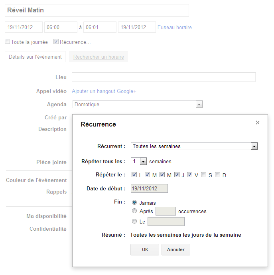Image resolution: width=274 pixels, height=275 pixels.
Task: Uncheck the V (vendredi) checkbox
Action: (x=189, y=175)
